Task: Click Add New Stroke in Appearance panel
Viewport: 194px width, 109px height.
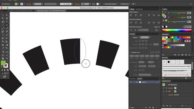Action: click(x=164, y=106)
